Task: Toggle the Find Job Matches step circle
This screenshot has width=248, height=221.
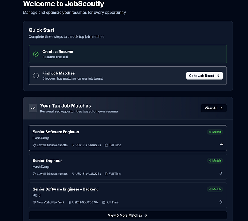Action: (36, 76)
